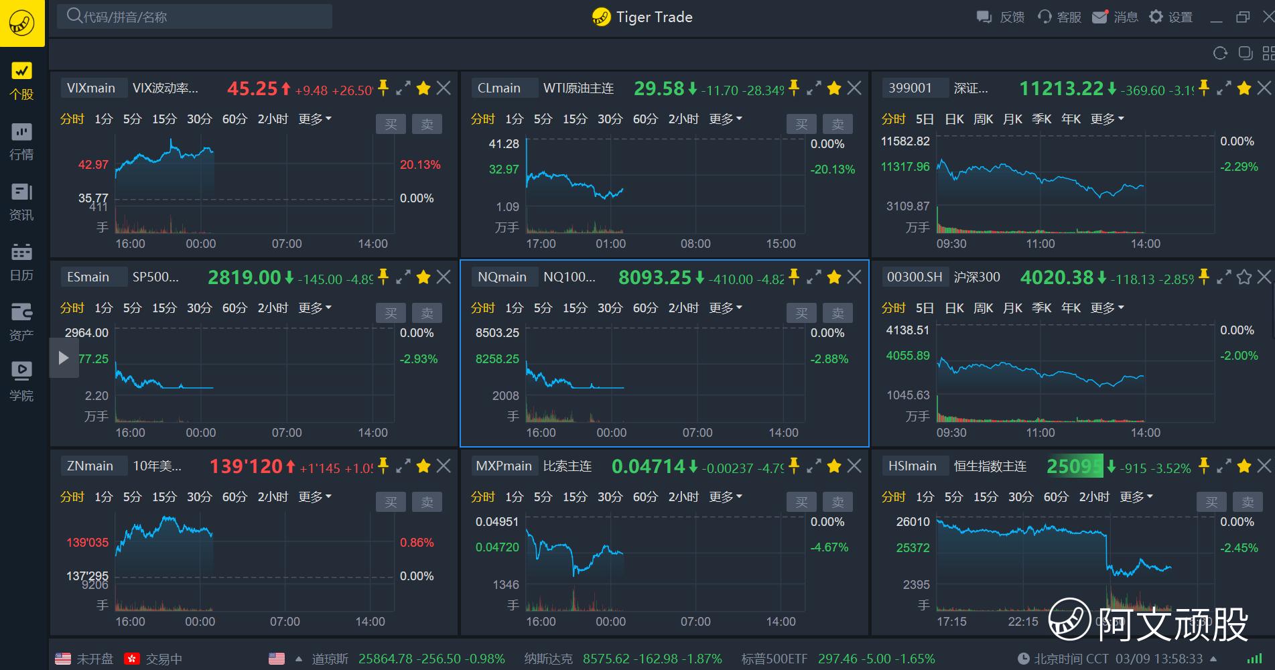Refresh the chart grid with the circular arrow
1275x670 pixels.
pos(1220,54)
